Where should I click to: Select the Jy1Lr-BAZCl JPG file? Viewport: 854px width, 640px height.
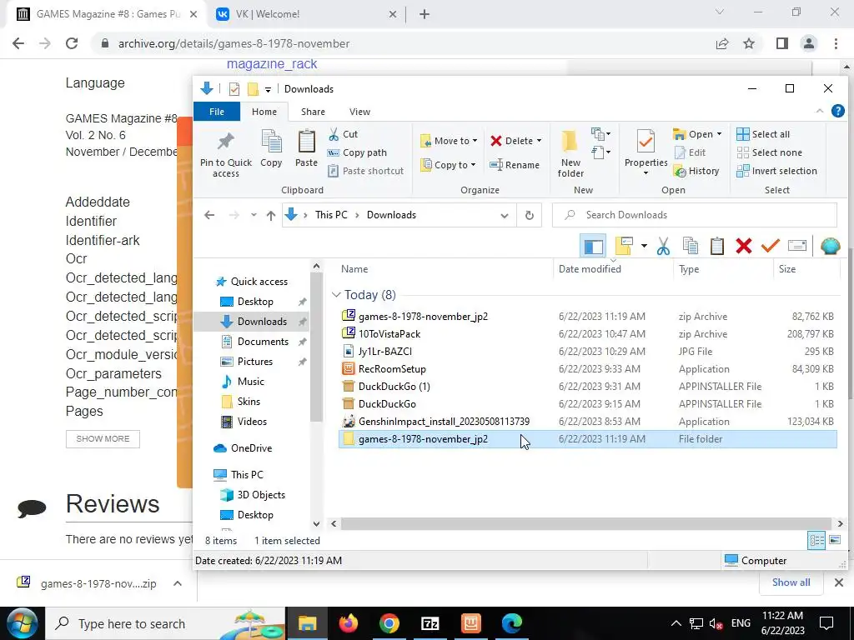587,352
